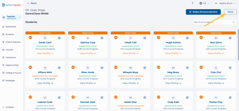Click the MB user avatar in header
The height and width of the screenshot is (111, 239).
click(x=216, y=3)
